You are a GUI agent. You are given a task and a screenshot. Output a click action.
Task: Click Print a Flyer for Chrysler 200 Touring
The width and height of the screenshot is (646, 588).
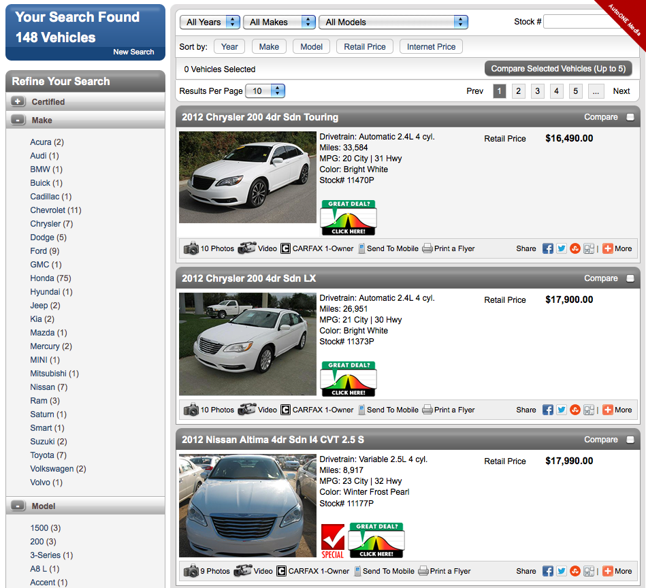449,248
